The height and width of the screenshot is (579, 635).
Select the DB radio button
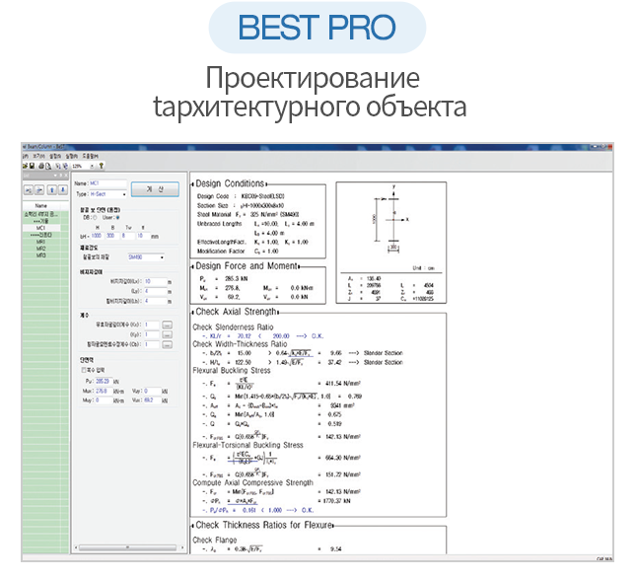coord(95,218)
